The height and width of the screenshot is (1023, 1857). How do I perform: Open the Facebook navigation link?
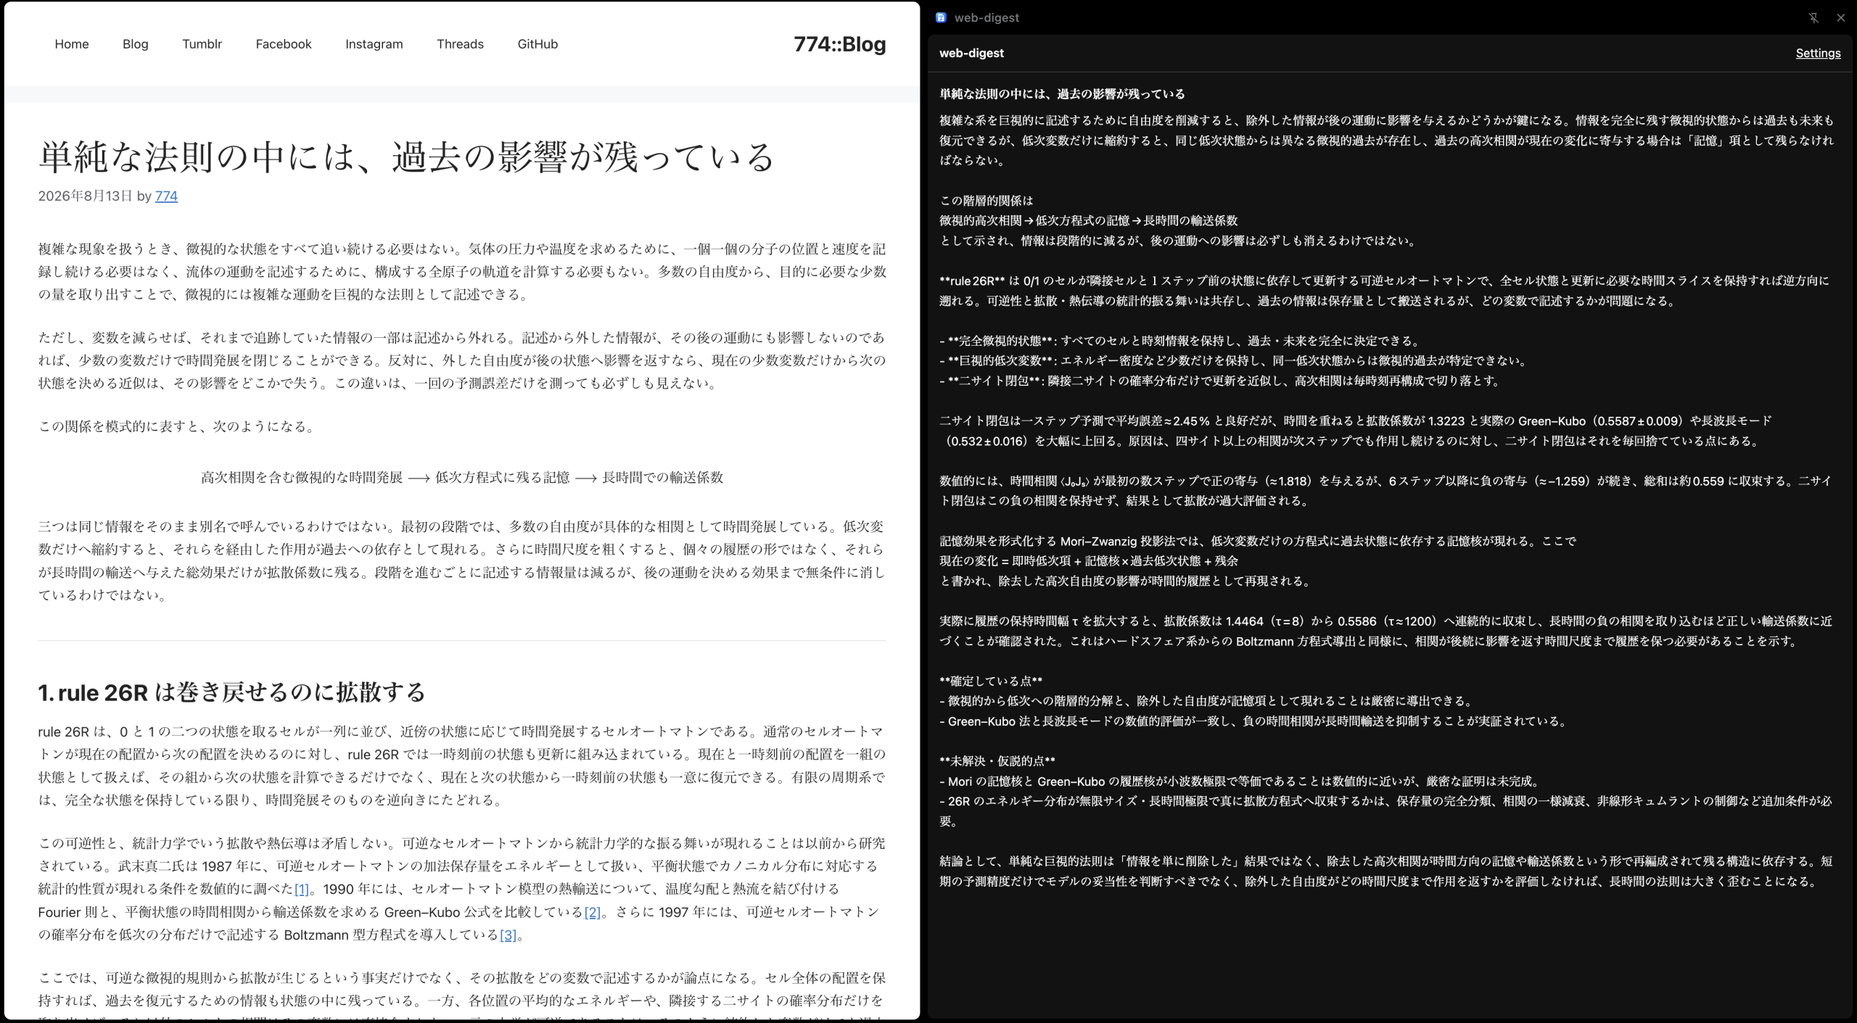(284, 44)
